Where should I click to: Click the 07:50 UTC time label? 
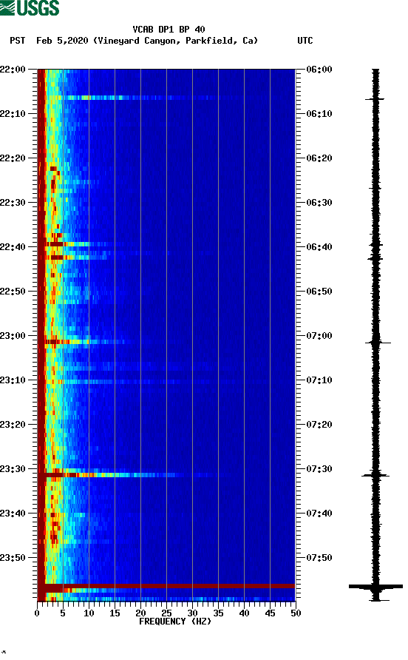(319, 558)
